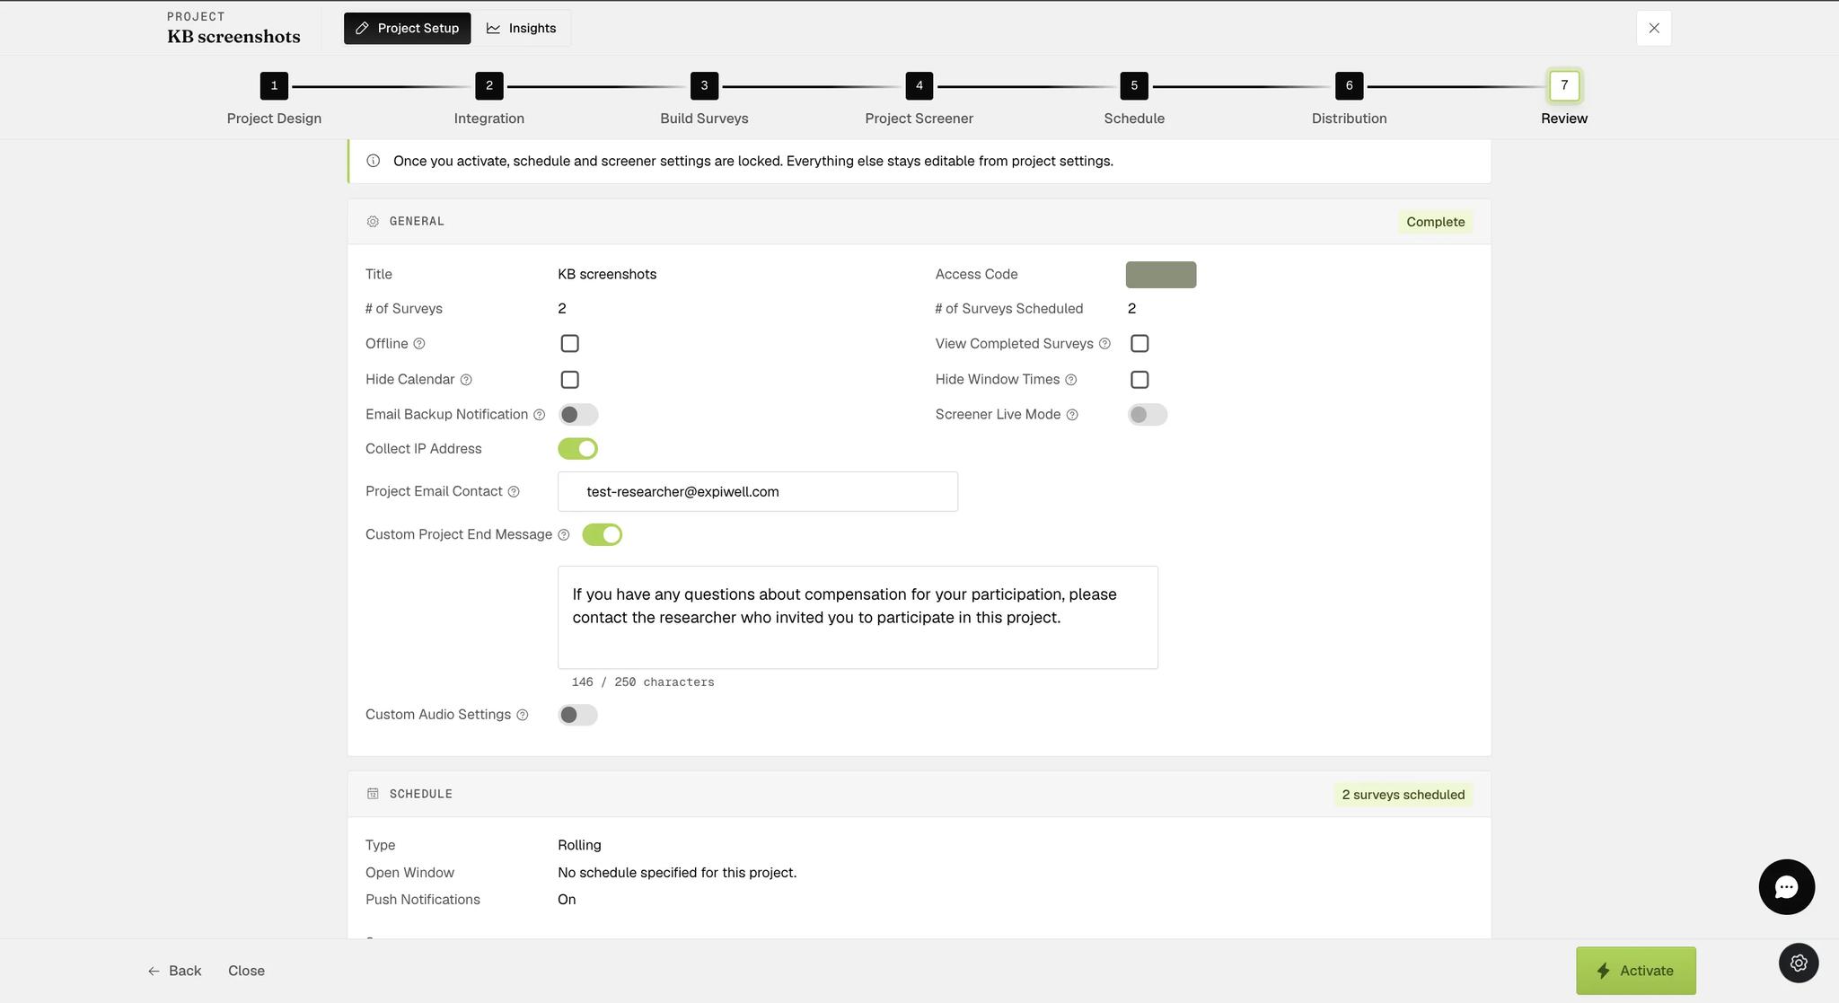The image size is (1839, 1003).
Task: Click the 'Complete' status badge
Action: coord(1435,222)
